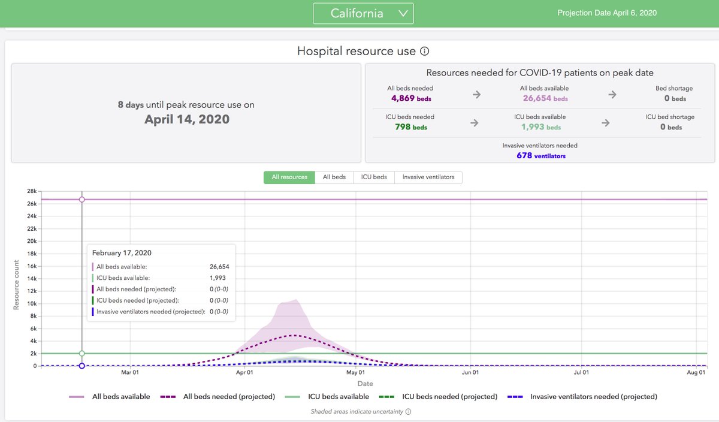Screen dimensions: 719x422
Task: Click the Jul 01 date axis label
Action: coord(581,373)
